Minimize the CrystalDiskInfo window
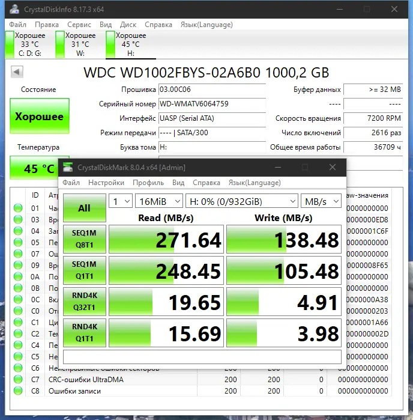Viewport: 413px width, 420px height. [x=340, y=9]
